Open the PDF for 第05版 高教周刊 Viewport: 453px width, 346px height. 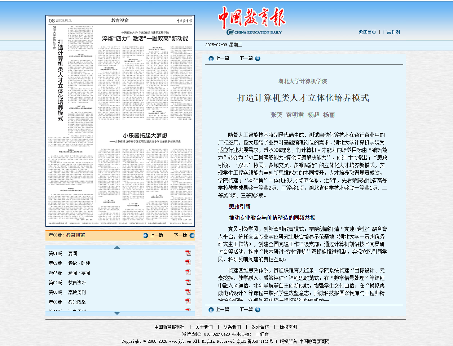[x=188, y=292]
